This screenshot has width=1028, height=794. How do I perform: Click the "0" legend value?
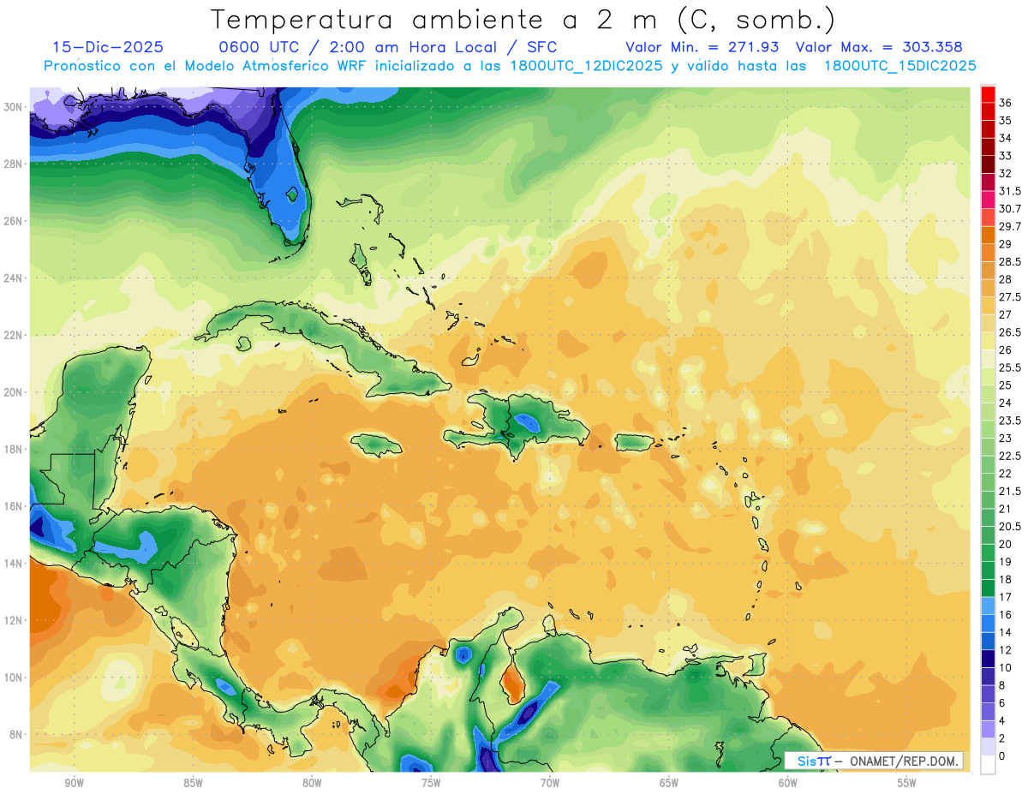click(1002, 756)
